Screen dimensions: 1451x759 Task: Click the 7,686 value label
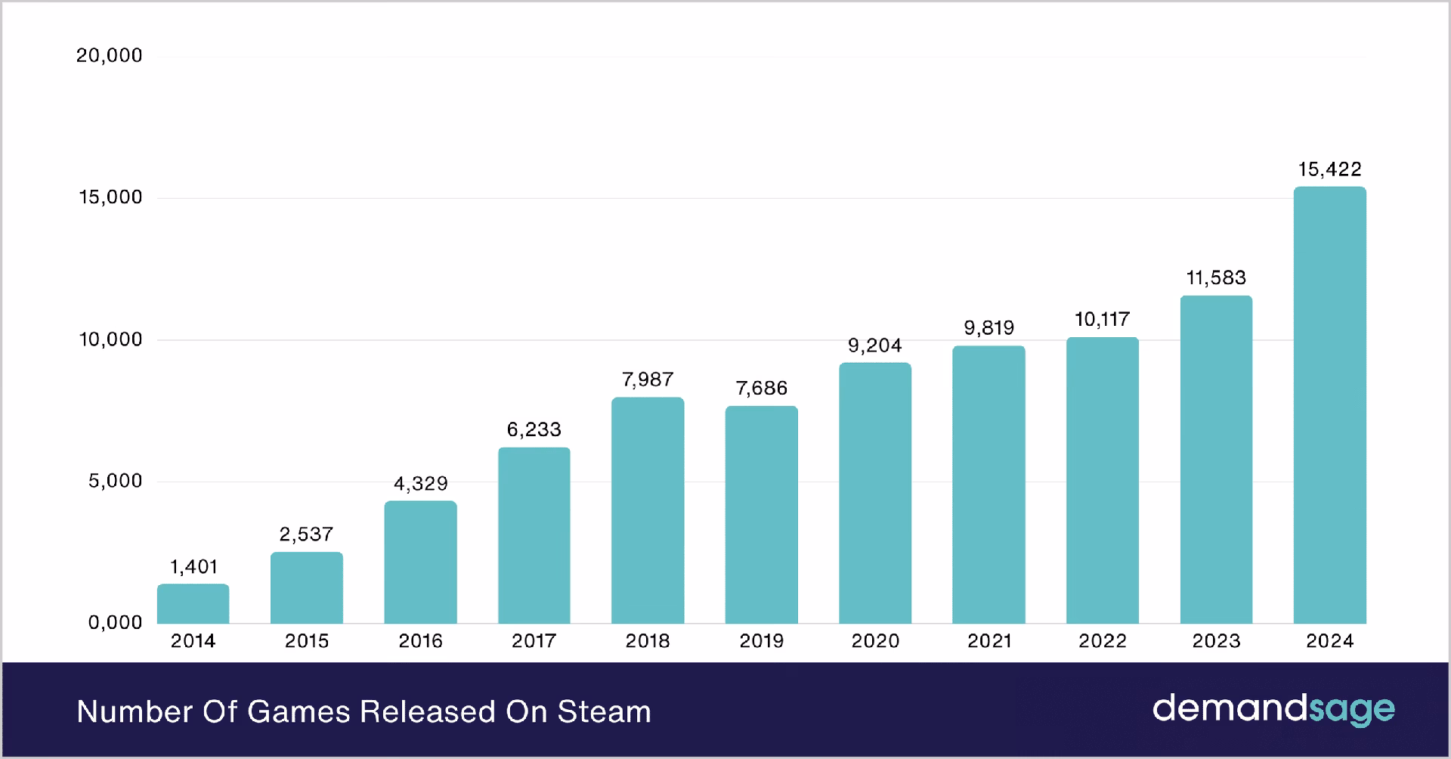[x=762, y=388]
